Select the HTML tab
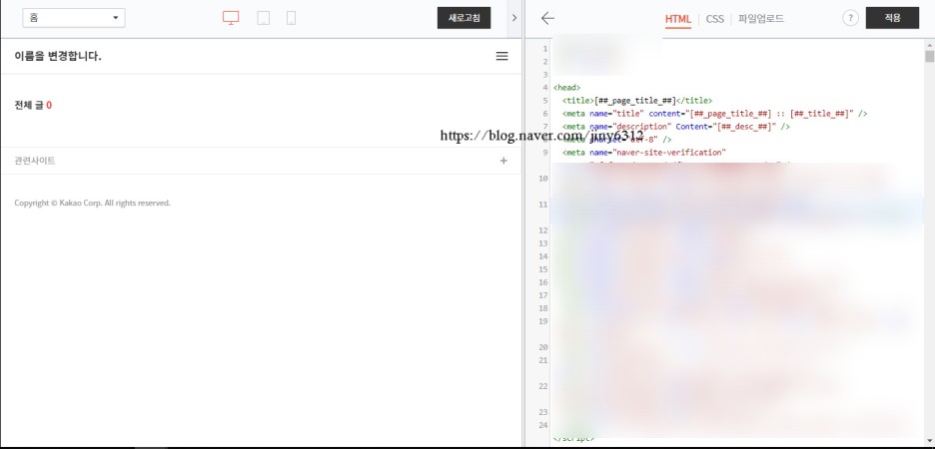This screenshot has height=449, width=935. pyautogui.click(x=678, y=19)
